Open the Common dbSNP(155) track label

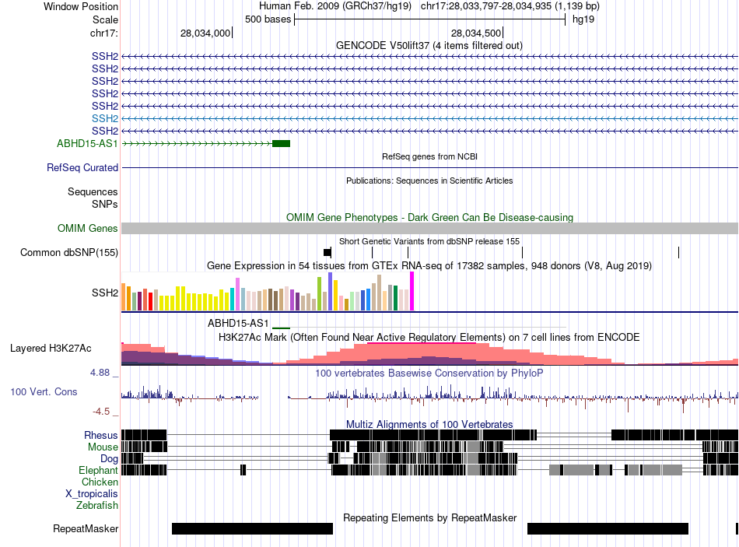click(69, 252)
